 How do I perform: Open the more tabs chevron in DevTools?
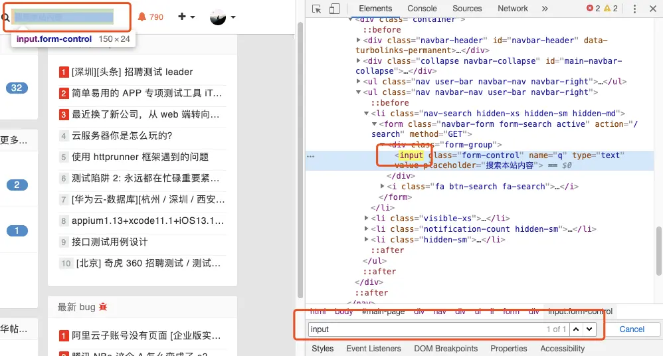click(x=545, y=9)
